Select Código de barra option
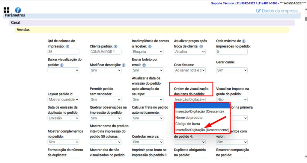 coord(202,124)
